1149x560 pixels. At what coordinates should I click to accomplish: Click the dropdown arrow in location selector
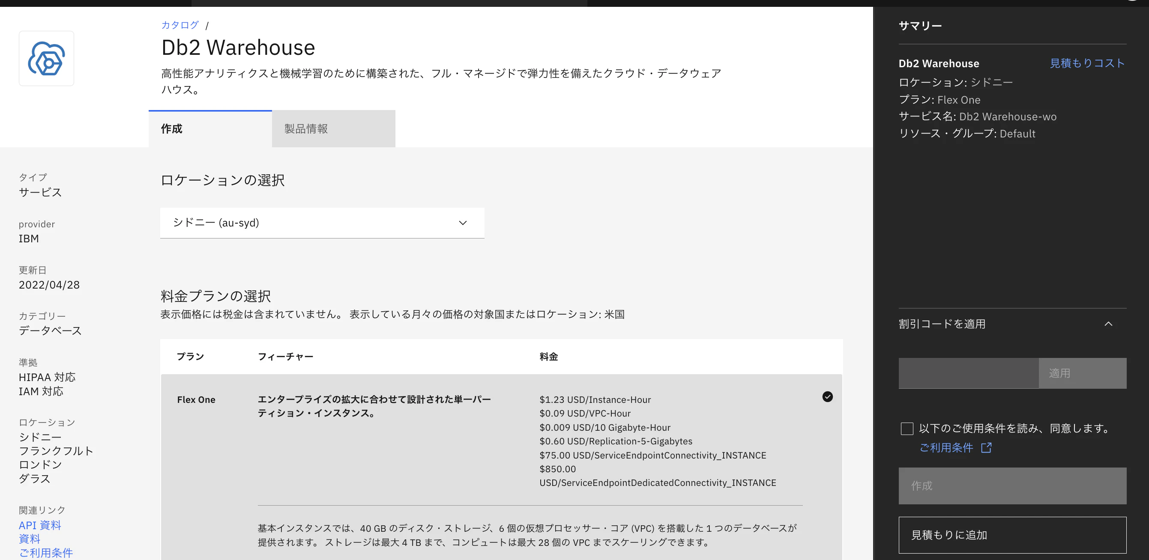463,223
